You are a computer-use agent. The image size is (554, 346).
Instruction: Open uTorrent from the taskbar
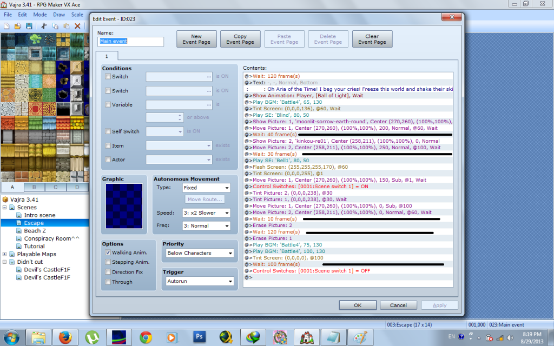pyautogui.click(x=92, y=337)
